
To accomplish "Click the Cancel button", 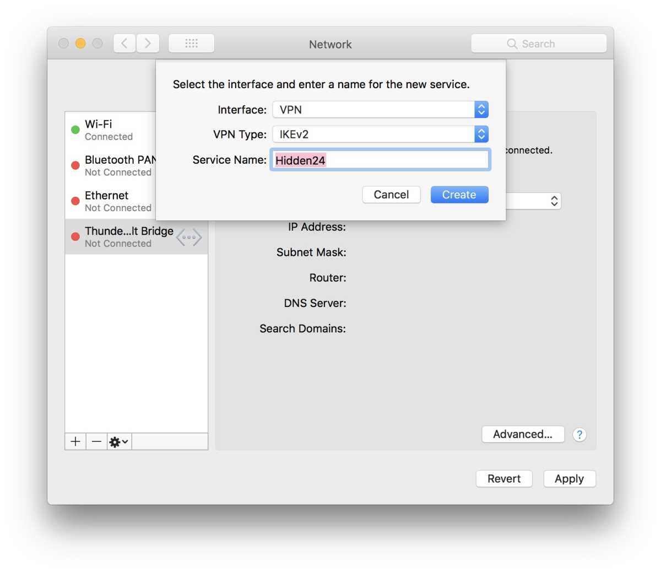I will pyautogui.click(x=391, y=195).
